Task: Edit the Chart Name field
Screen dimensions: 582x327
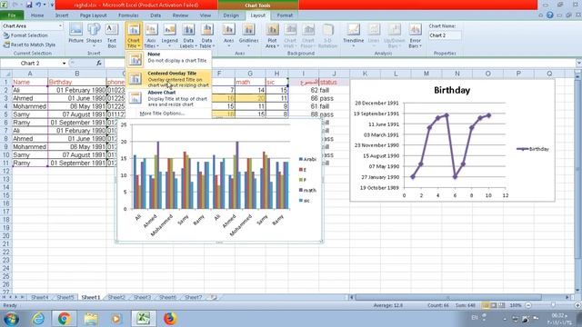Action: [x=445, y=35]
